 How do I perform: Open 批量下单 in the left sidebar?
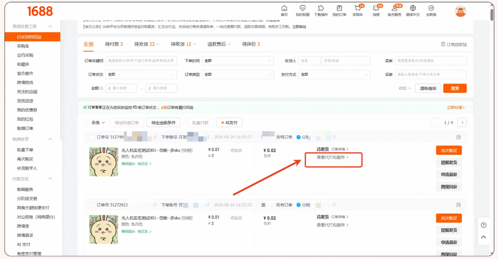(x=25, y=150)
